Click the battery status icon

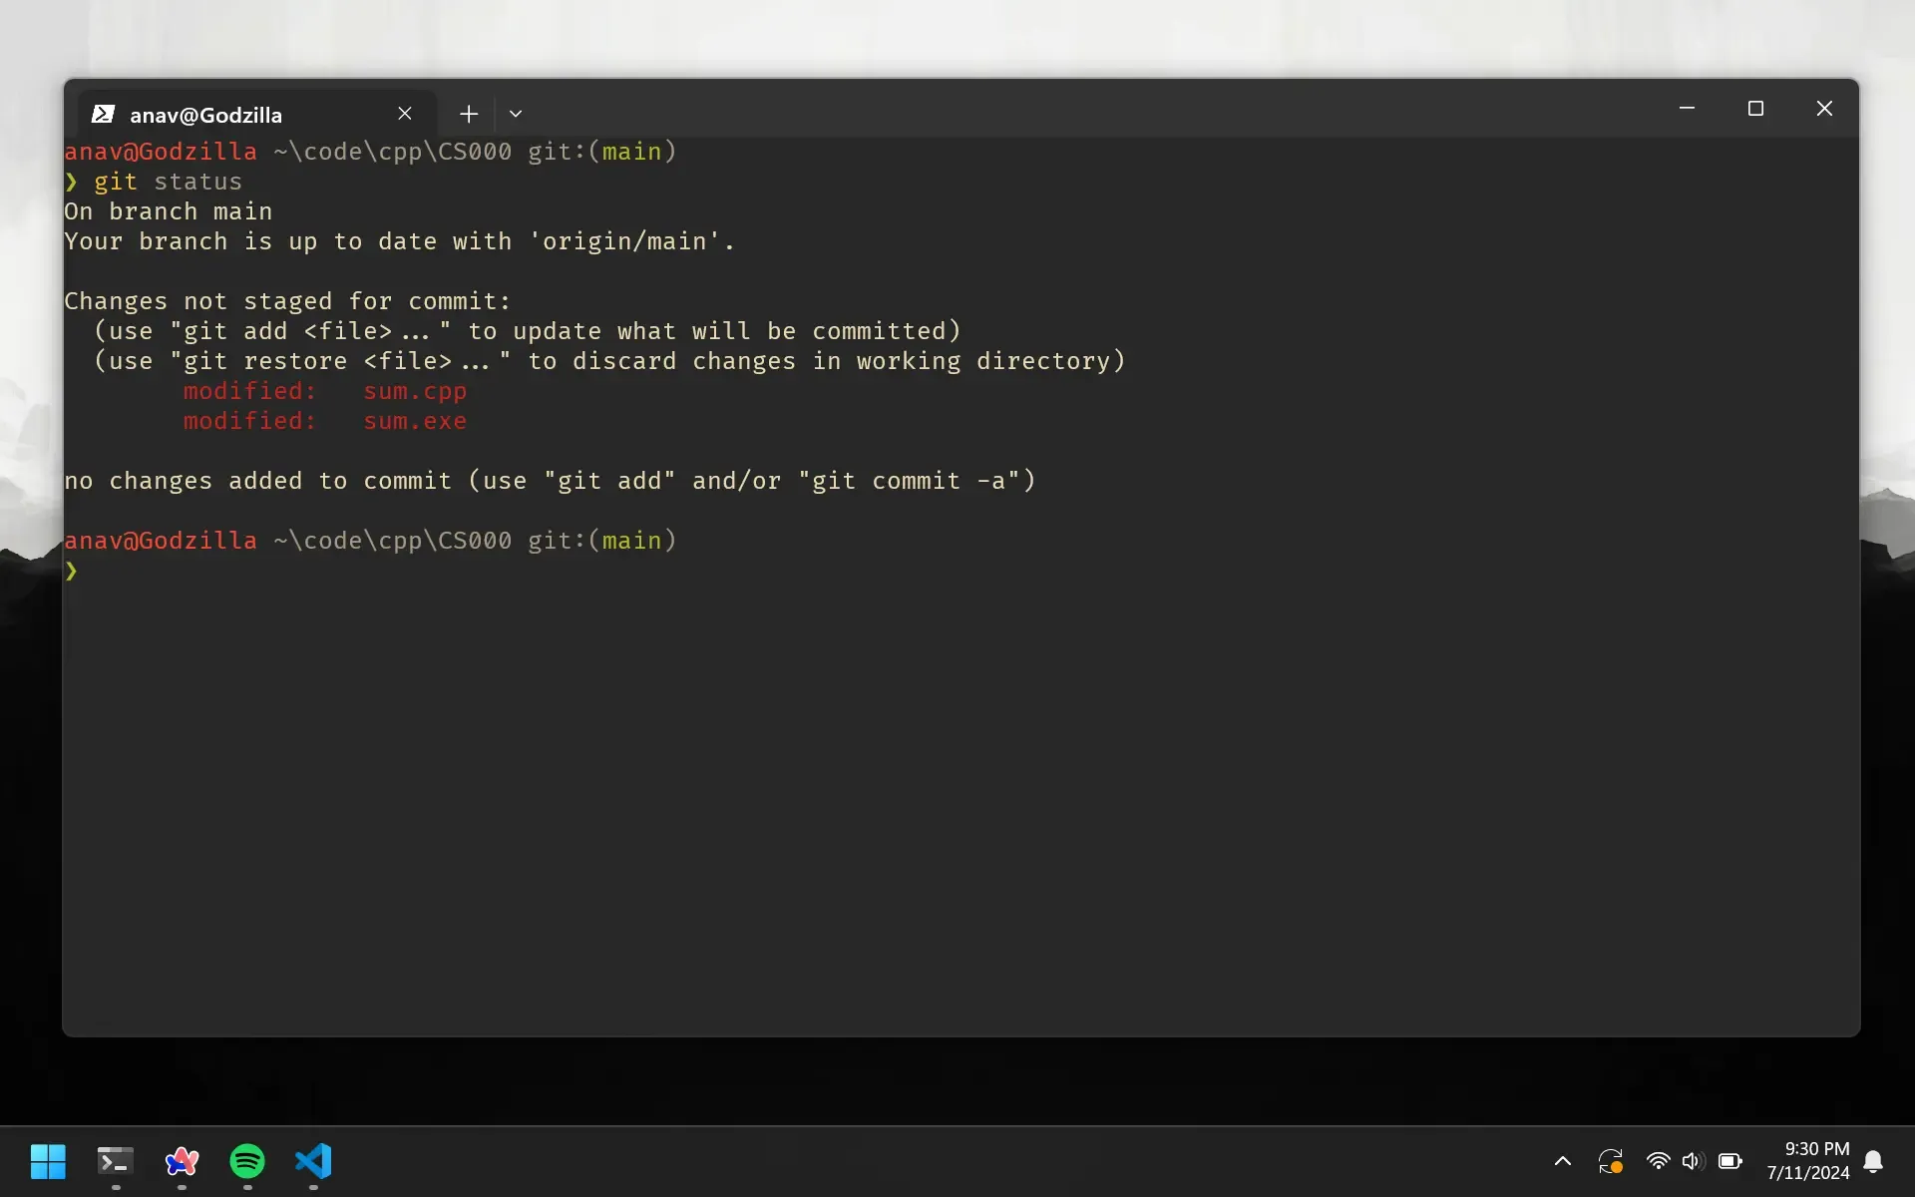point(1730,1161)
